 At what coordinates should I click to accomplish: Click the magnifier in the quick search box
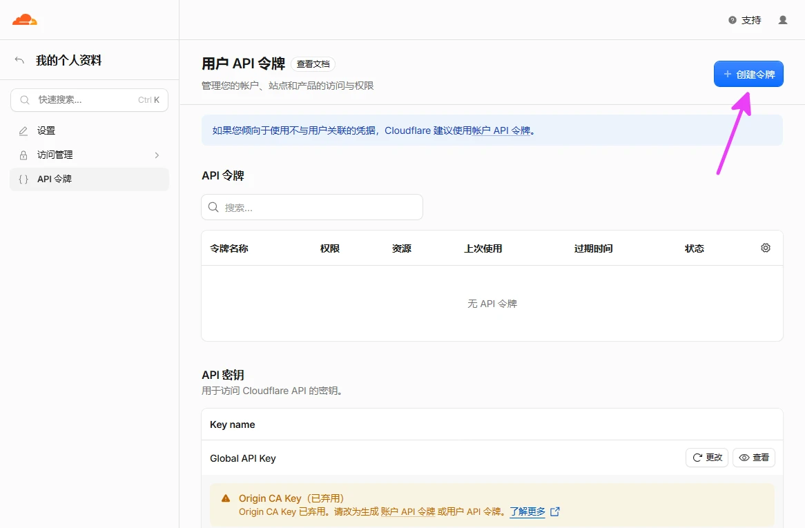click(24, 100)
